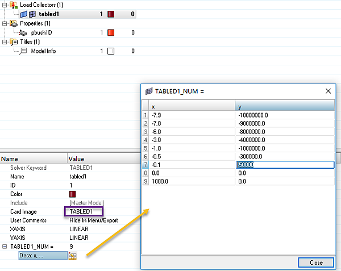Open the table editor icon beside Data: x
341x271 pixels.
tap(72, 256)
